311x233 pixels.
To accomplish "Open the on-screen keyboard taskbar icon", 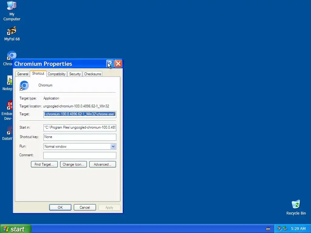I will coord(268,229).
